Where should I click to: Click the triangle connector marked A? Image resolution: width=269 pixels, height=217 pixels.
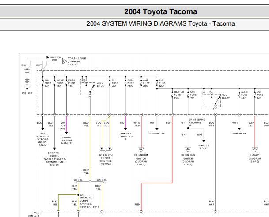tap(141, 150)
